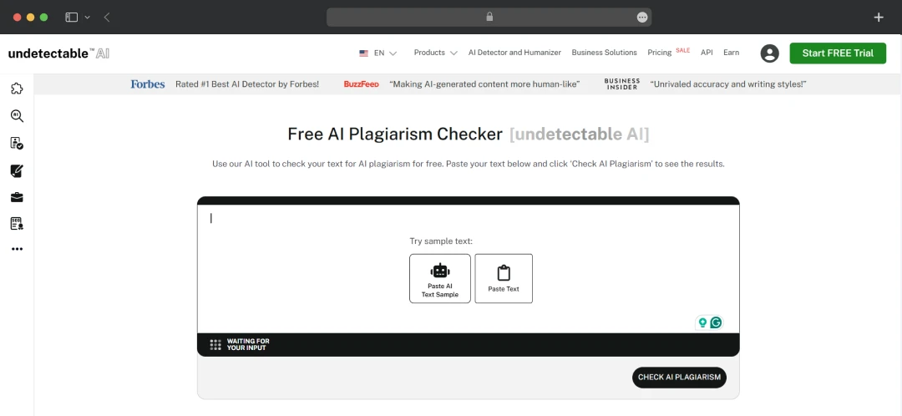Click the 'Rated #1 Best AI Detector by Forbes!' text
This screenshot has width=902, height=416.
pyautogui.click(x=247, y=84)
